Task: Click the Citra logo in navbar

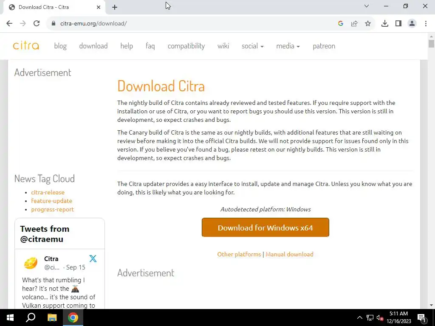Action: (x=26, y=45)
